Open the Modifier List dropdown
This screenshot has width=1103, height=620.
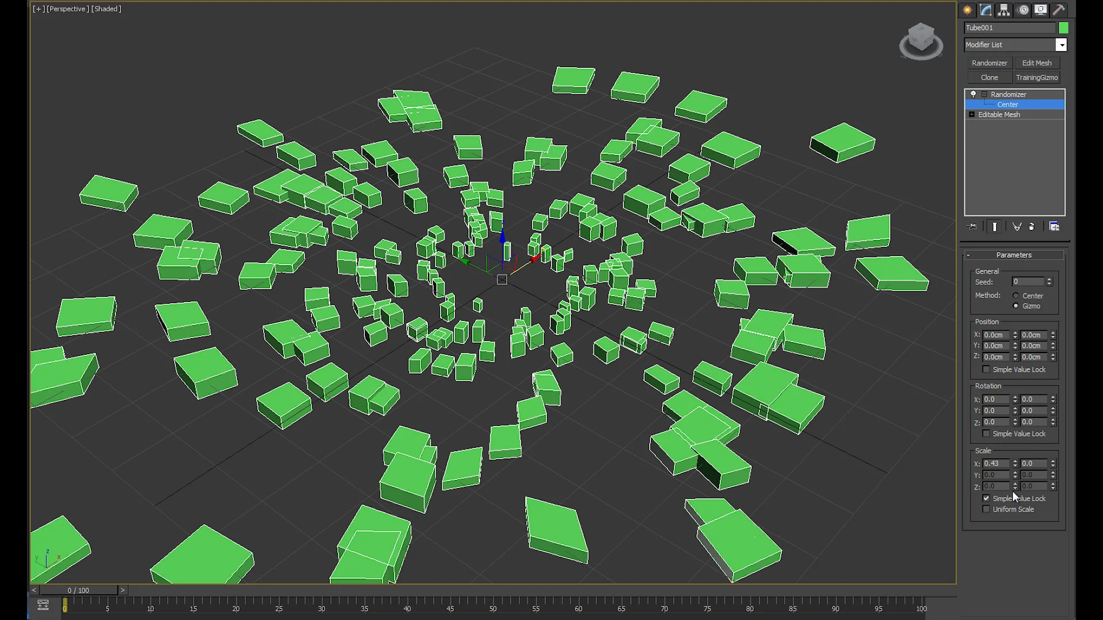pos(1062,45)
